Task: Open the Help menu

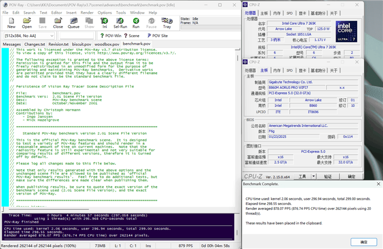Action: pos(153,12)
